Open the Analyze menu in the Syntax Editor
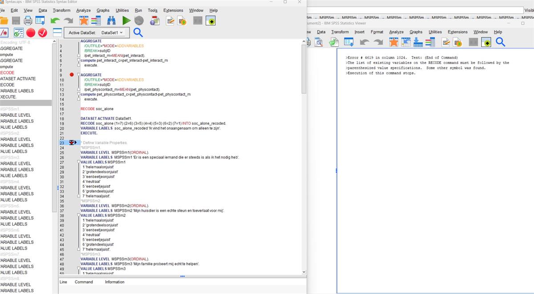The width and height of the screenshot is (534, 294). coord(83,10)
